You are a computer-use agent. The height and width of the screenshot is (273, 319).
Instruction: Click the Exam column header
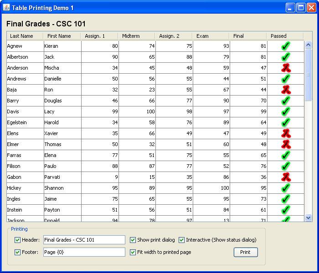coord(211,36)
